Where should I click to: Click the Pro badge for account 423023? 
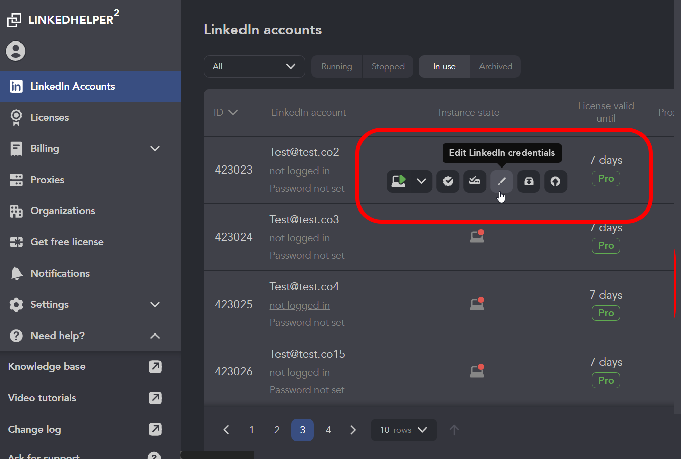click(606, 178)
